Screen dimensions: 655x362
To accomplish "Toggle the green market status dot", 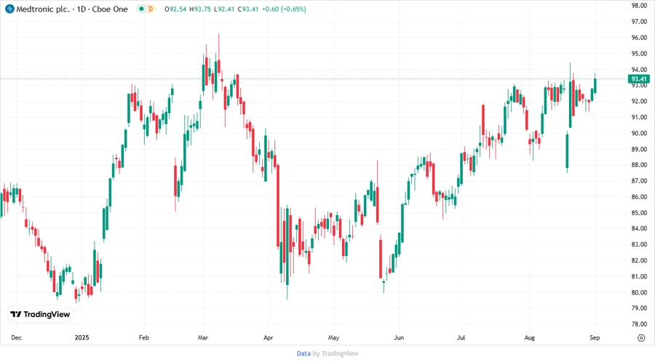I will pyautogui.click(x=142, y=9).
